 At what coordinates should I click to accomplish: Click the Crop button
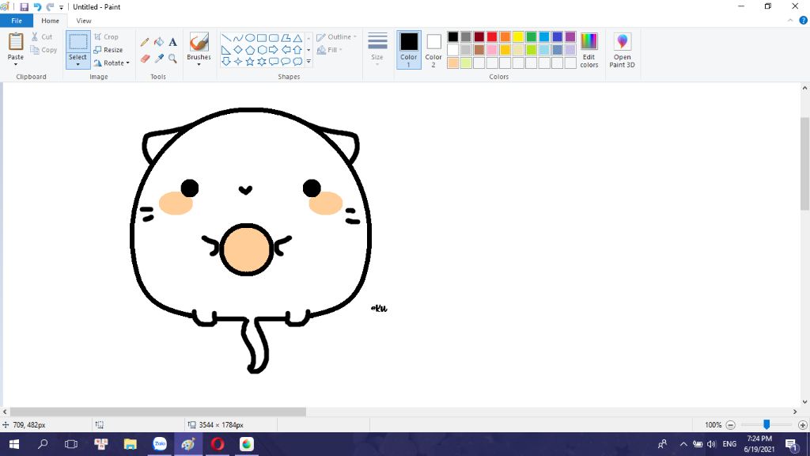tap(107, 37)
